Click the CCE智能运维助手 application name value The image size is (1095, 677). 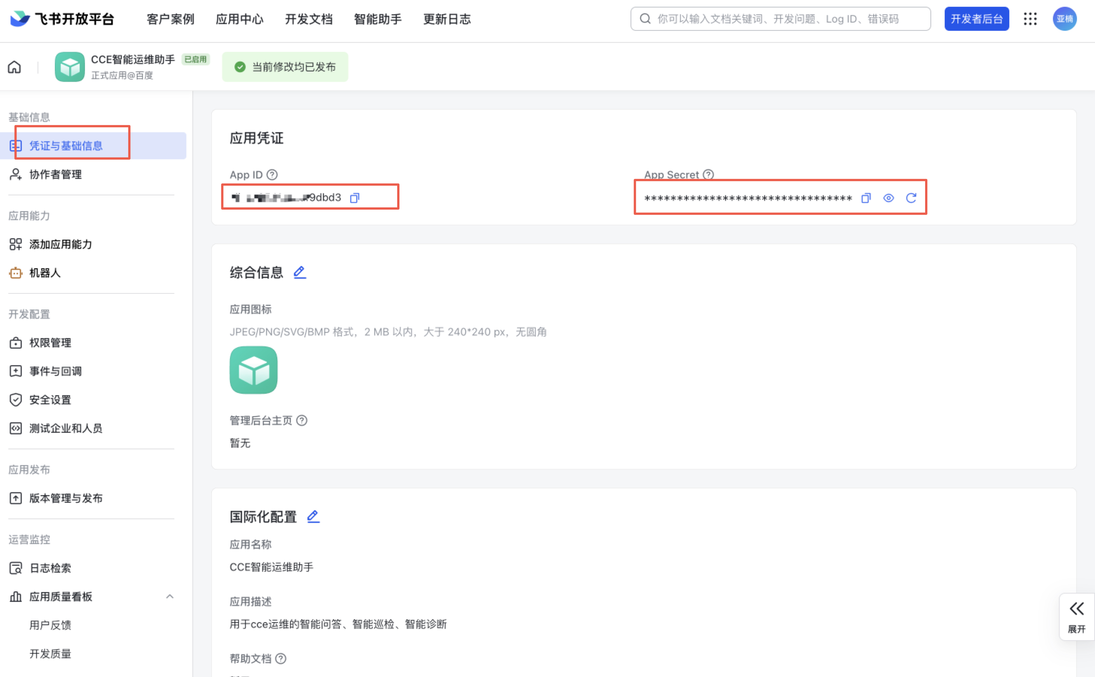pos(271,567)
